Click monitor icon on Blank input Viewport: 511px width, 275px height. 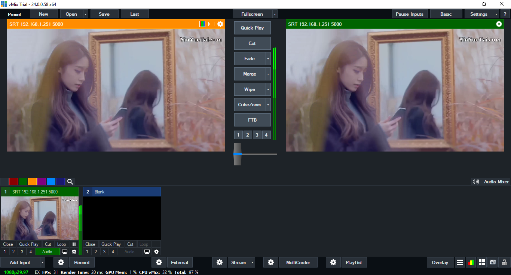(x=147, y=252)
